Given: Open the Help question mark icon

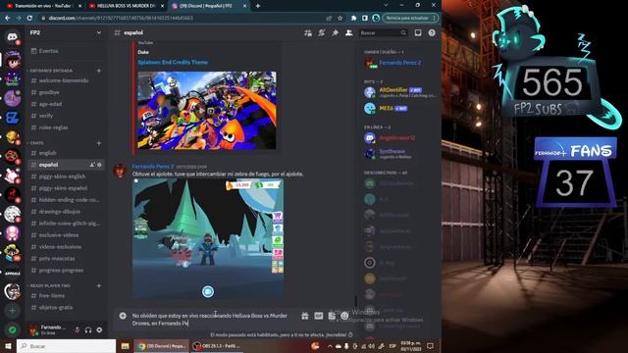Looking at the screenshot, I should tap(432, 32).
